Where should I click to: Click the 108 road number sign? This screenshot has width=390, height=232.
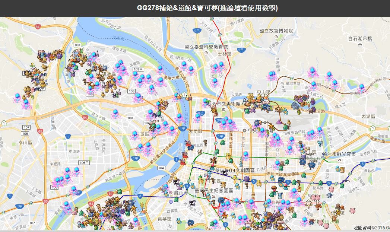click(x=130, y=118)
